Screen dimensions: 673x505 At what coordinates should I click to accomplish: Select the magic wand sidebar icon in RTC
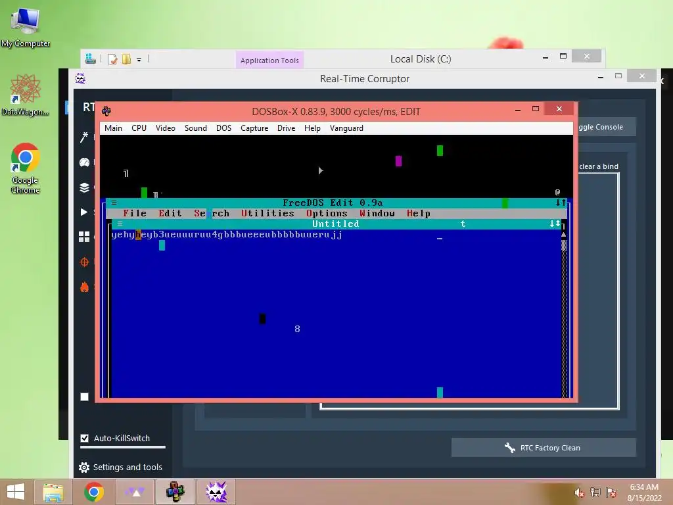click(x=84, y=137)
